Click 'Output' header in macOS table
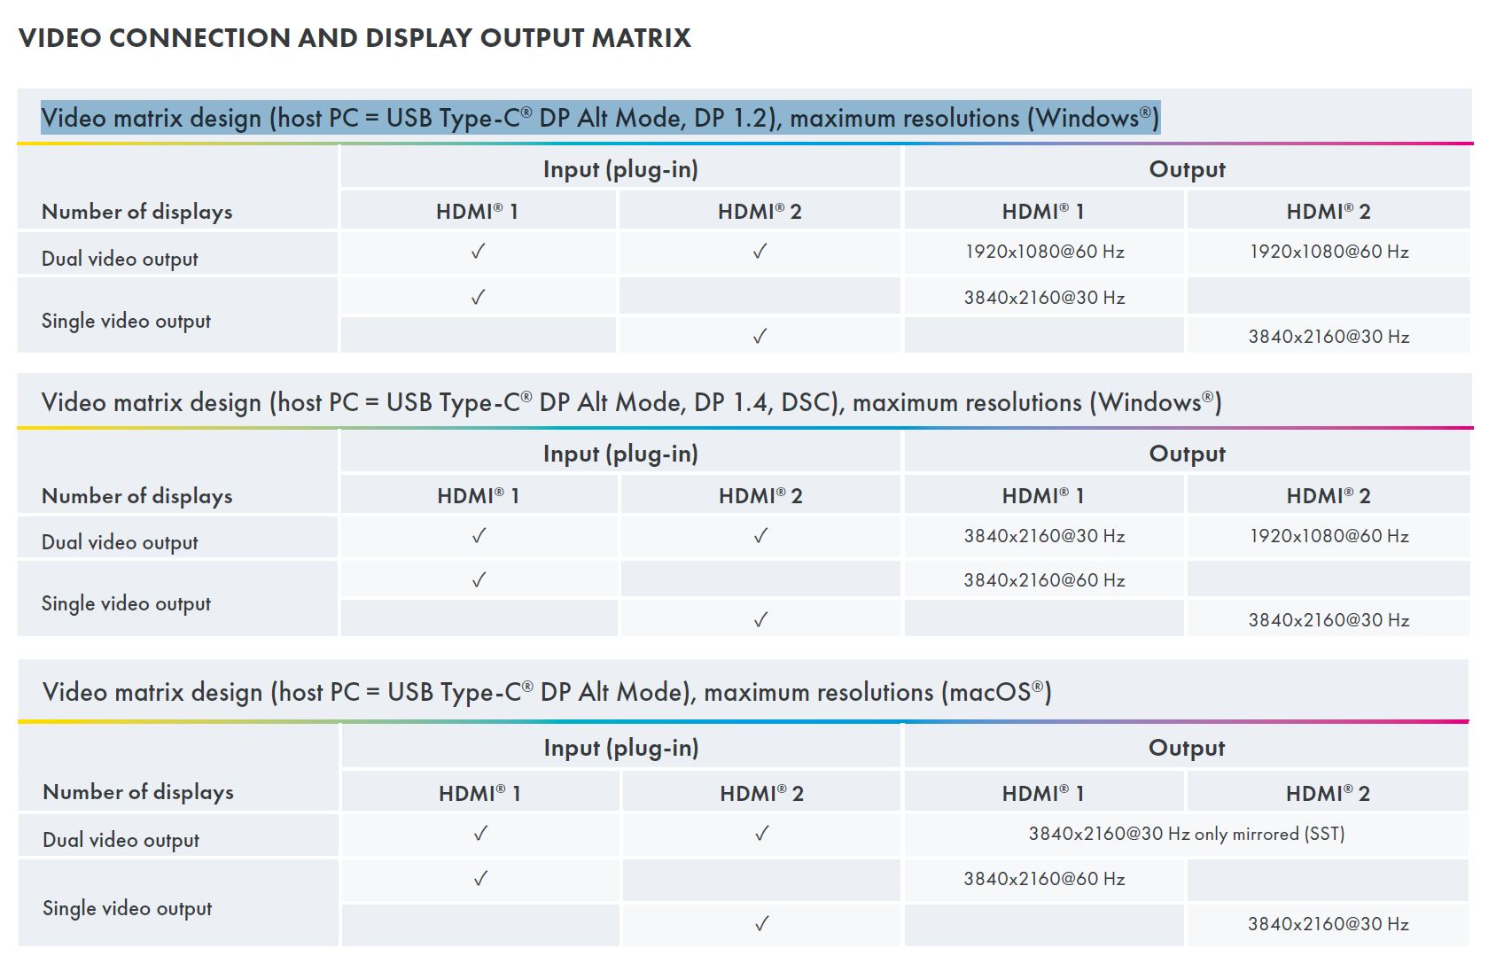1504x979 pixels. [x=1187, y=748]
